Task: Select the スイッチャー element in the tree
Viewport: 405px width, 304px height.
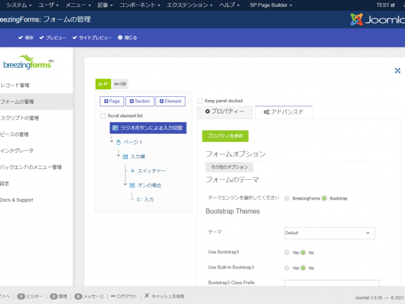Action: pyautogui.click(x=151, y=171)
